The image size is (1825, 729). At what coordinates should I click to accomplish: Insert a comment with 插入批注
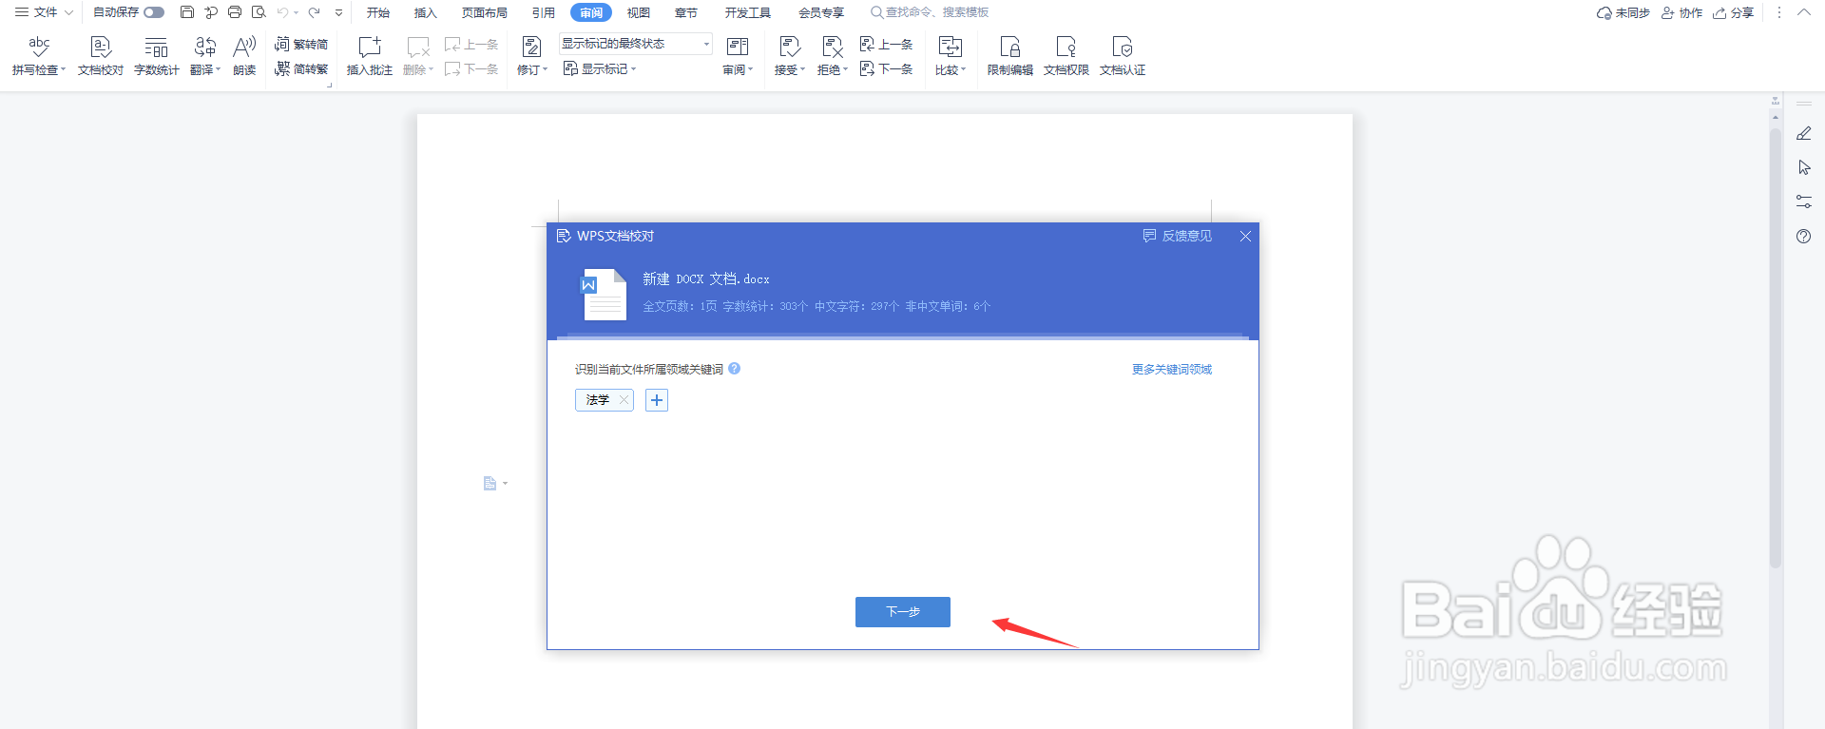(370, 56)
